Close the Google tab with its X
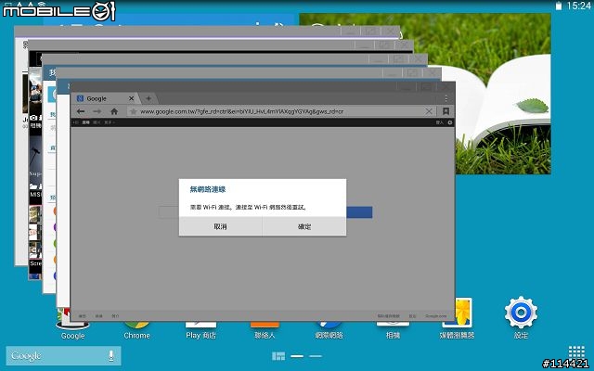 (x=131, y=98)
